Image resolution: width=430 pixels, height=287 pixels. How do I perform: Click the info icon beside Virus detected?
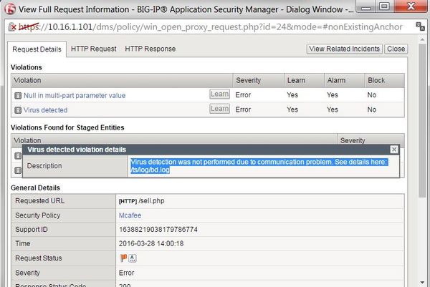(x=17, y=110)
